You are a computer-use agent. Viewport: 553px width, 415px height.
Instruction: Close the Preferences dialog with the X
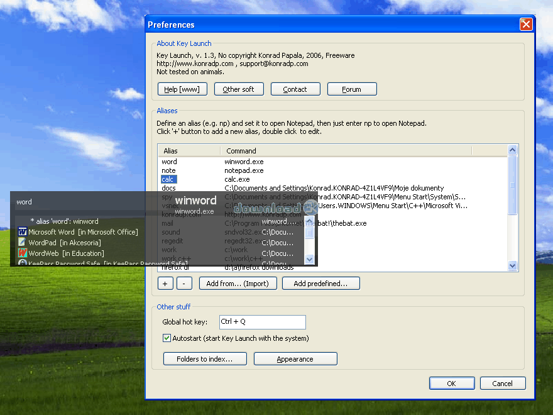(526, 25)
